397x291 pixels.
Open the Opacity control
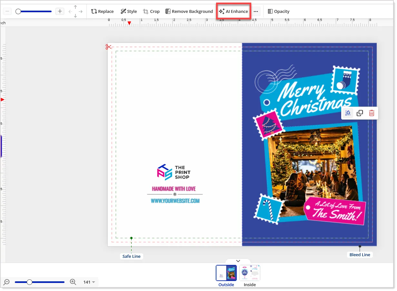click(x=279, y=11)
